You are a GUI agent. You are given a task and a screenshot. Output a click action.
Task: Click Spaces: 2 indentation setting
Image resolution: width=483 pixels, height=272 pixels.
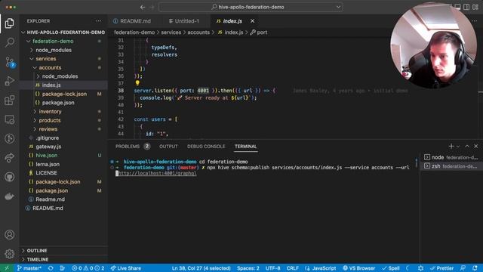pos(248,268)
